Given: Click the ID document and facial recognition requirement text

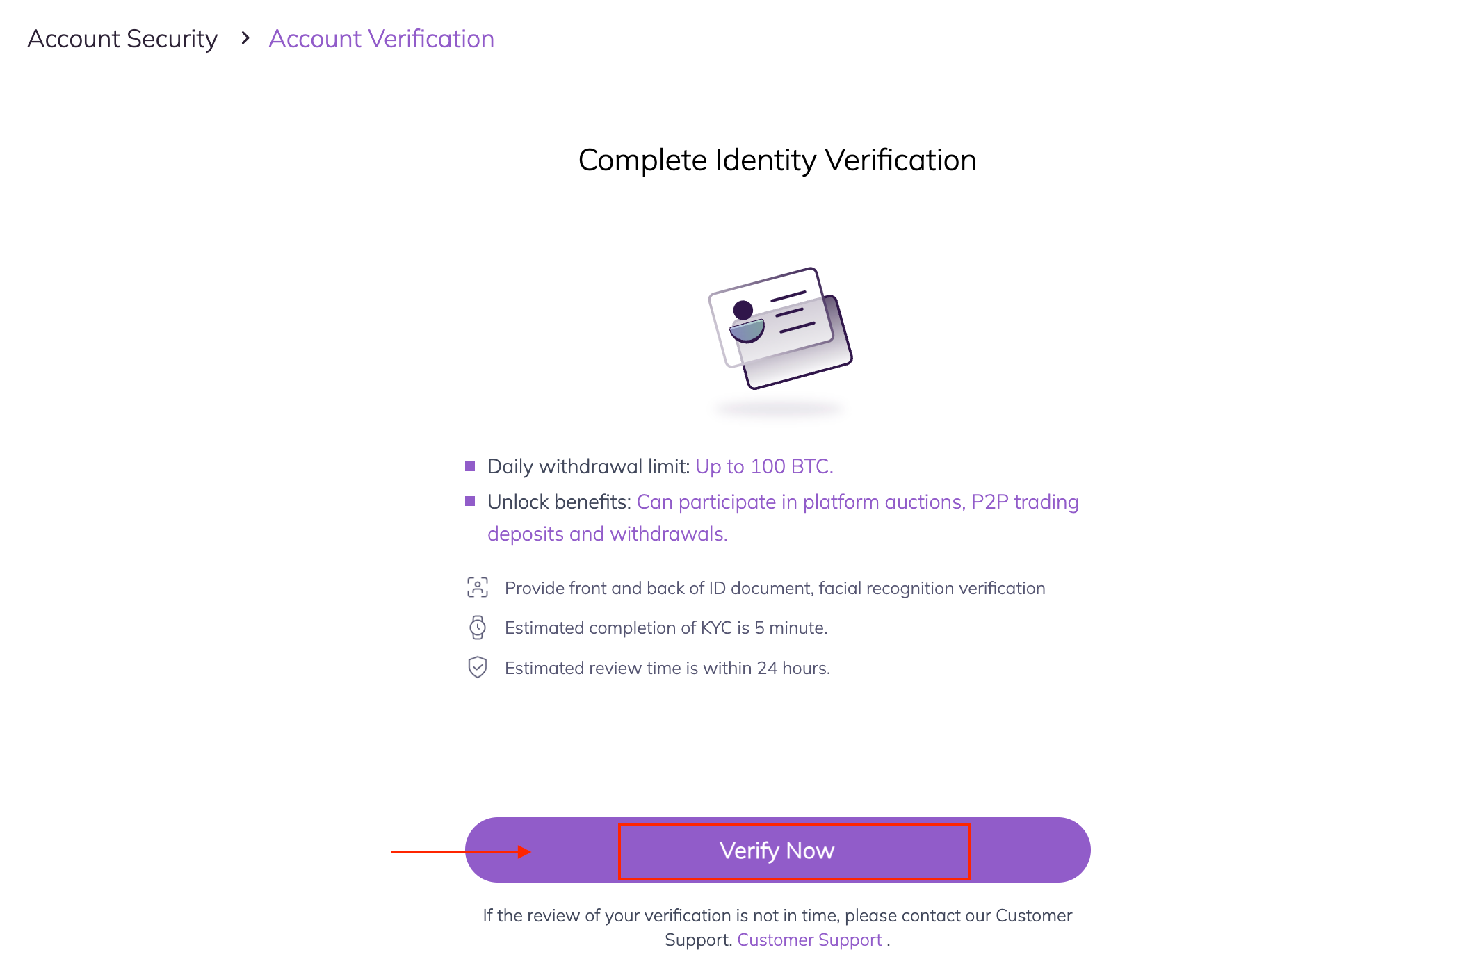Looking at the screenshot, I should click(775, 589).
